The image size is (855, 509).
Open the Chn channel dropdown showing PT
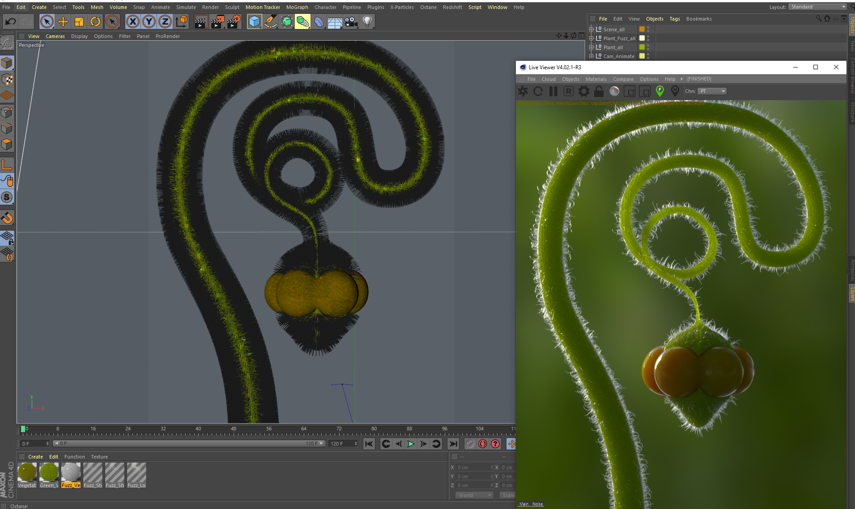coord(712,91)
